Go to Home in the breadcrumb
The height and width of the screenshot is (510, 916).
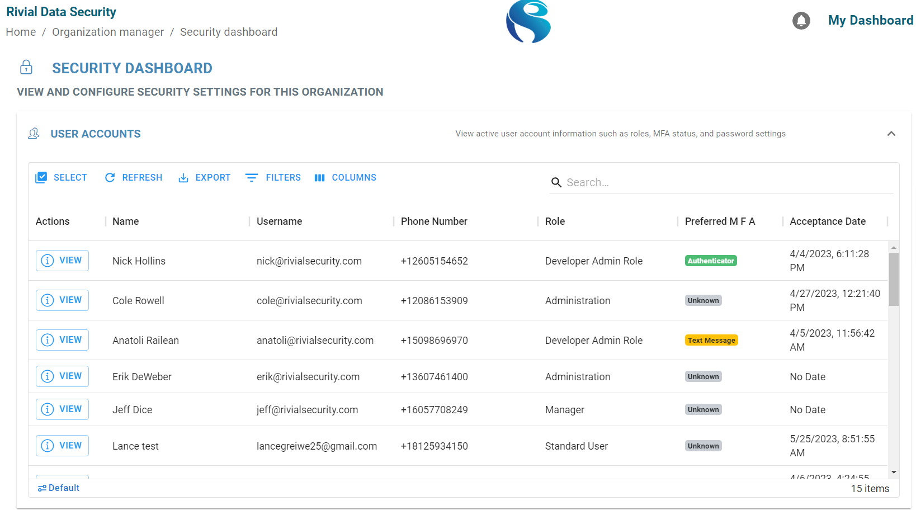pyautogui.click(x=21, y=32)
